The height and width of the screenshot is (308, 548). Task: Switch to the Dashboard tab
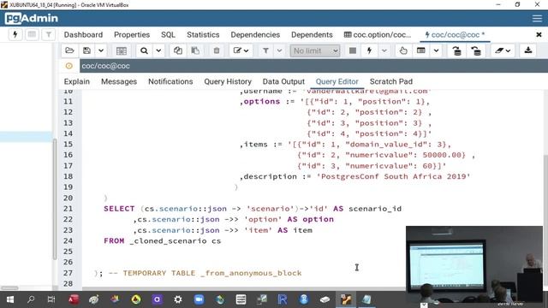click(x=83, y=34)
